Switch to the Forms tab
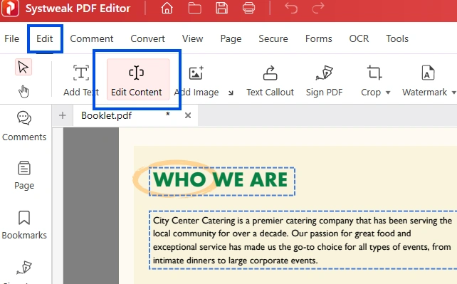The image size is (457, 284). (x=319, y=38)
